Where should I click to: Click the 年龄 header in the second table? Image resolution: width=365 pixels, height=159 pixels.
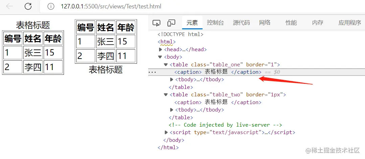click(126, 27)
